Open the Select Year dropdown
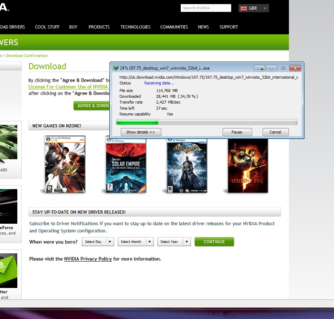The image size is (334, 319). tap(174, 242)
